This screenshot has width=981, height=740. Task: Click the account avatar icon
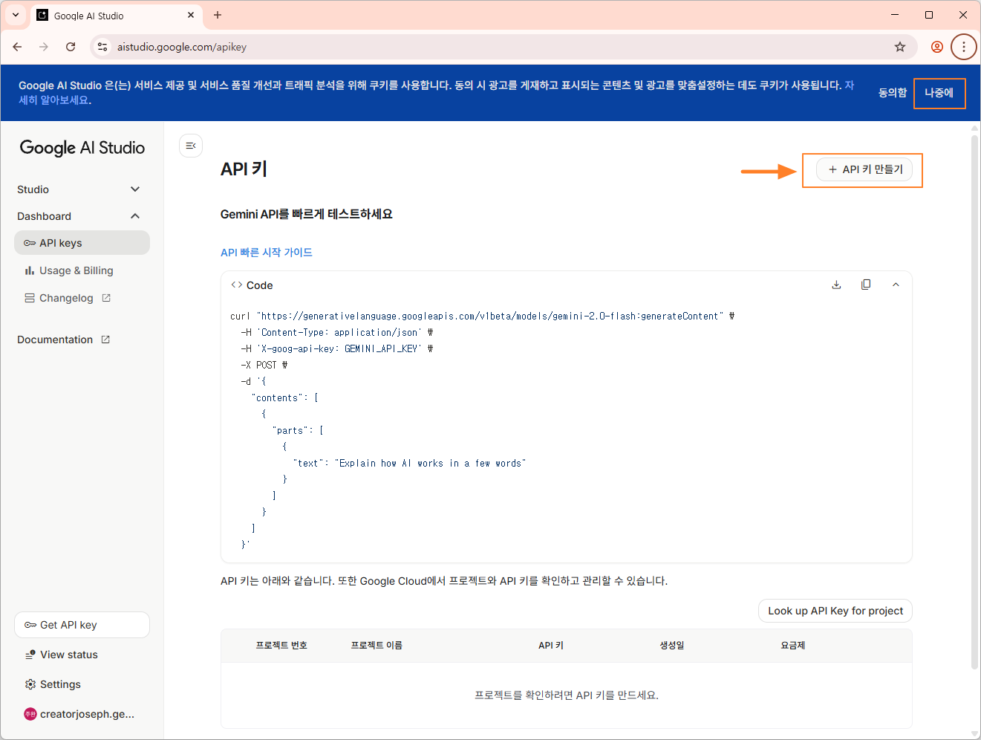pyautogui.click(x=30, y=714)
